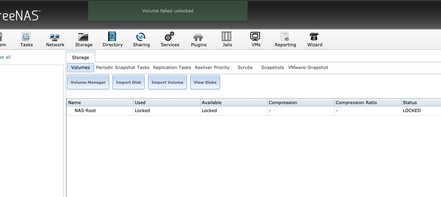Image resolution: width=441 pixels, height=197 pixels.
Task: Click the FreeNAS logo
Action: click(20, 16)
